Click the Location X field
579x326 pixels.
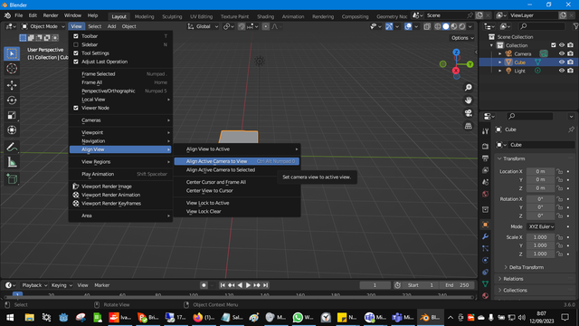pos(540,171)
